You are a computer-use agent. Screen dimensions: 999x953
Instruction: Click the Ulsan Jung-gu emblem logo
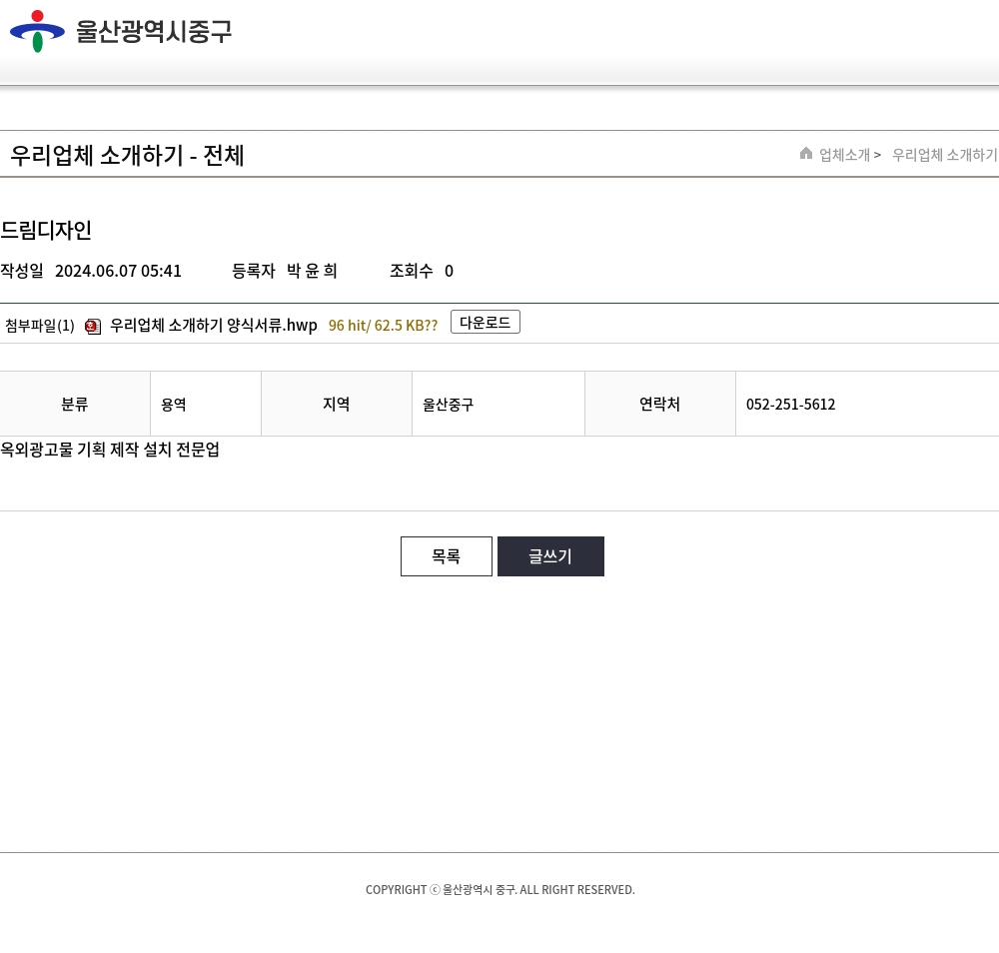pos(37,31)
